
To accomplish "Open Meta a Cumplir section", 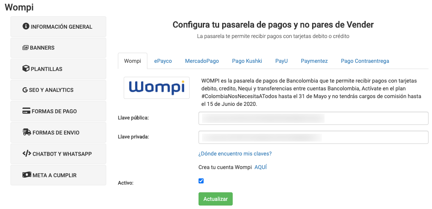I will 58,175.
